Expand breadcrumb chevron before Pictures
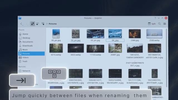 (47, 24)
